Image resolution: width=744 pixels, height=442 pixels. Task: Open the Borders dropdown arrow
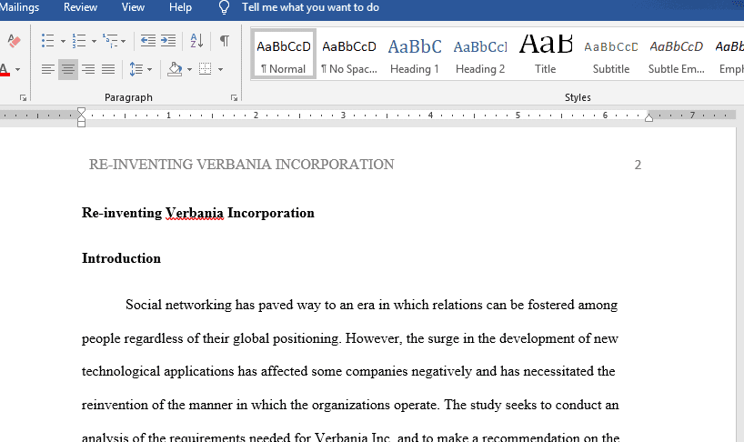pos(220,70)
